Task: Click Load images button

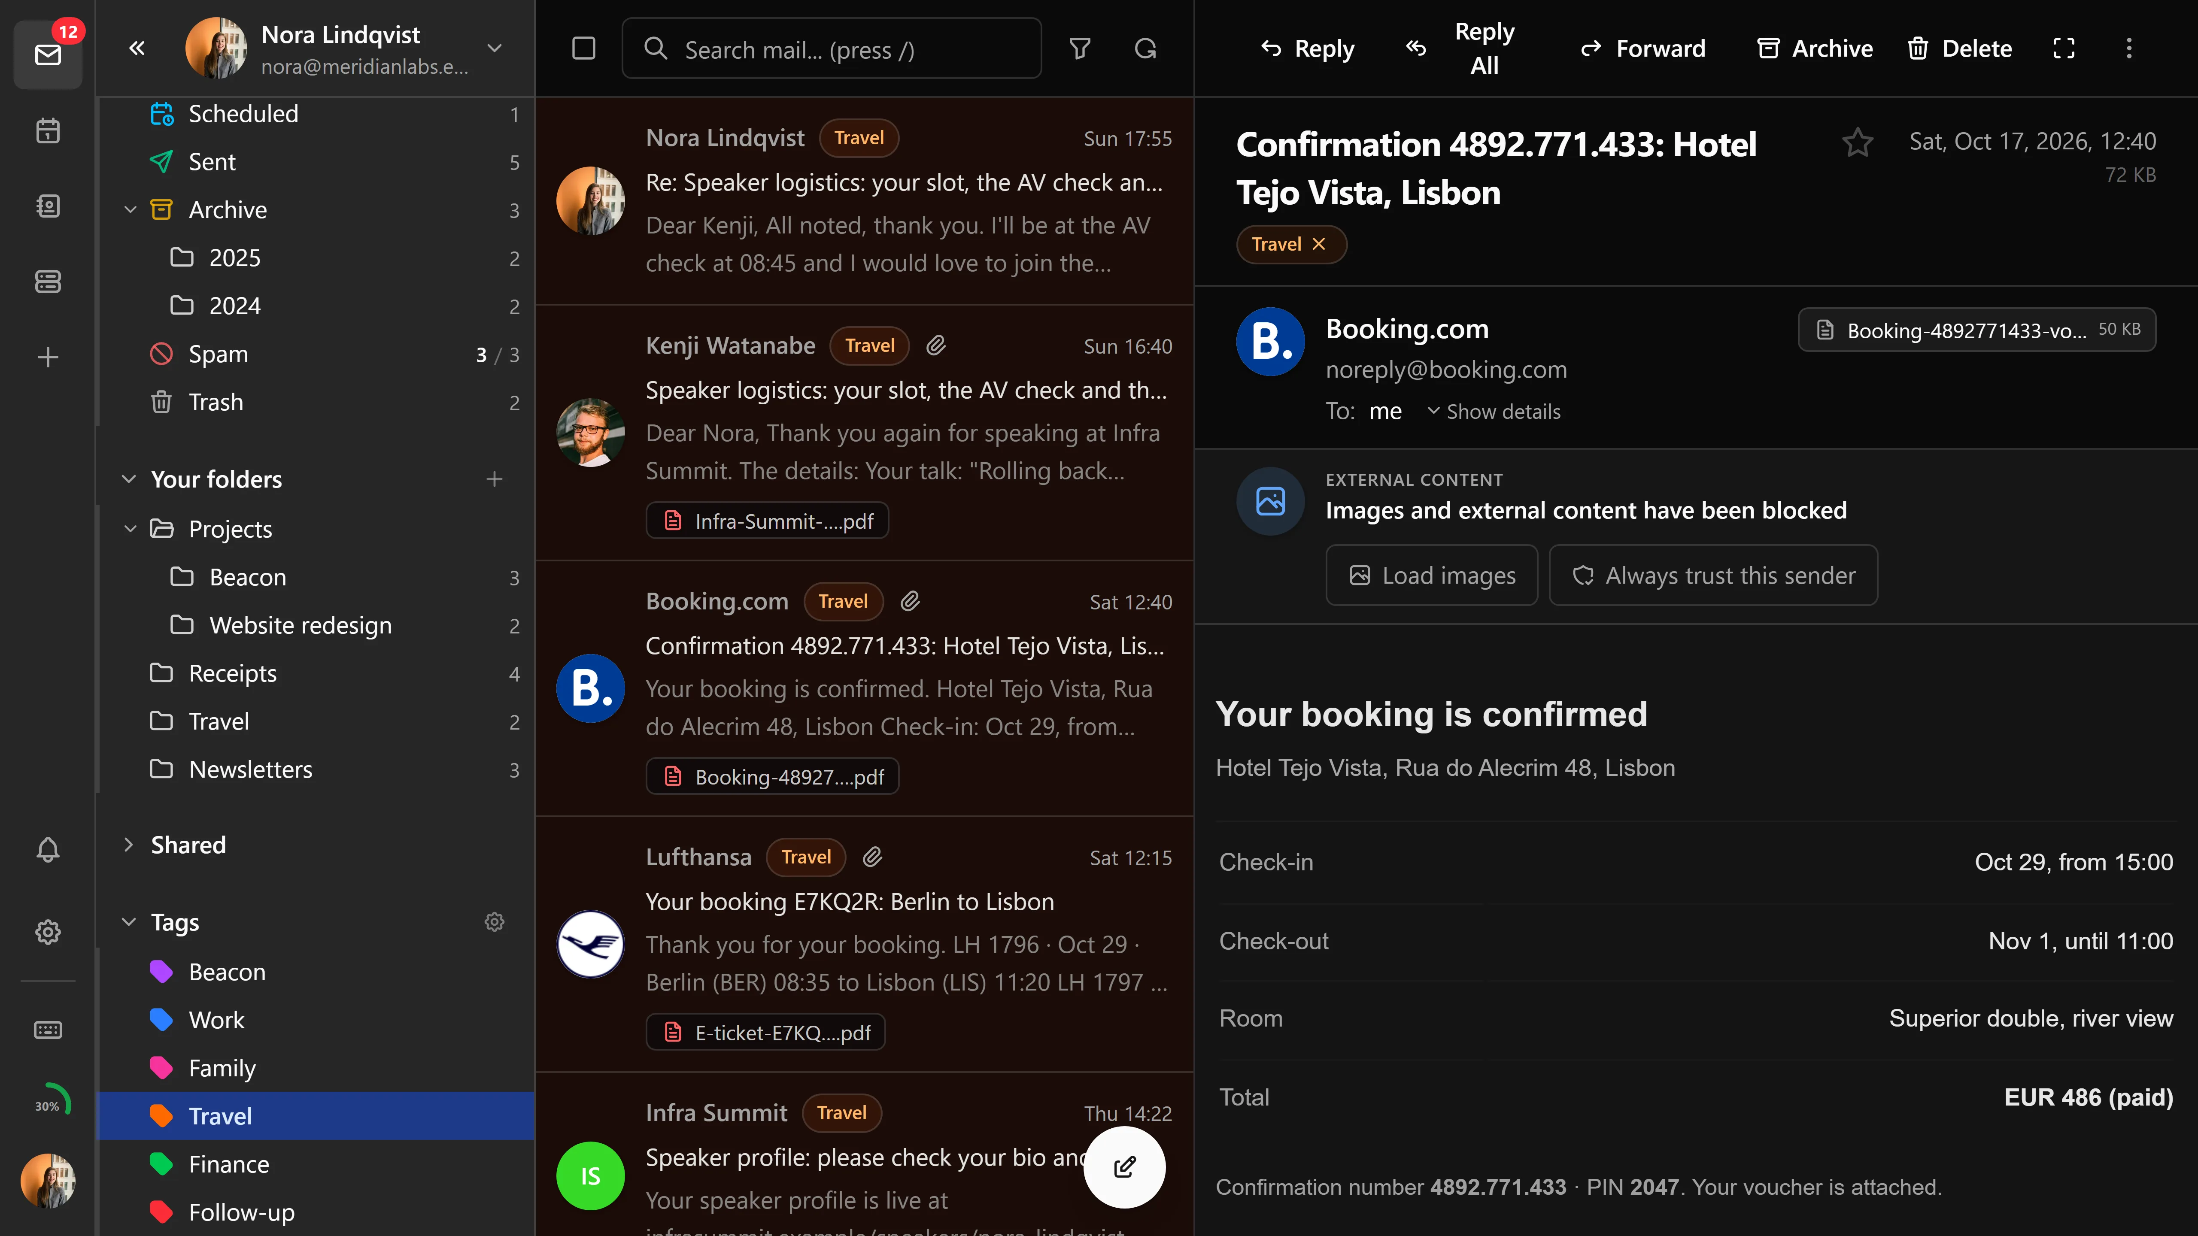Action: click(1432, 575)
